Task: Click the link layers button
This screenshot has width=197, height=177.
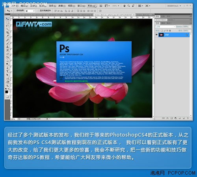Action: coord(163,118)
